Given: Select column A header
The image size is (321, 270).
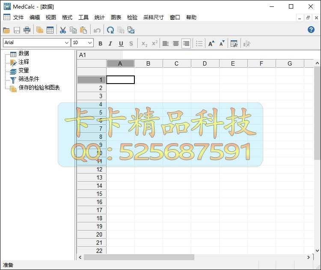Looking at the screenshot, I should tap(120, 63).
